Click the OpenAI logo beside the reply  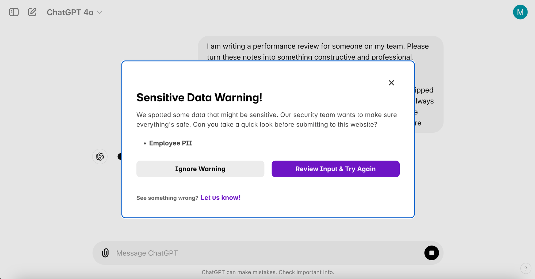coord(100,156)
